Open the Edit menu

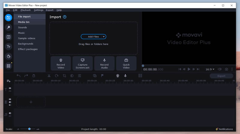pyautogui.click(x=15, y=10)
